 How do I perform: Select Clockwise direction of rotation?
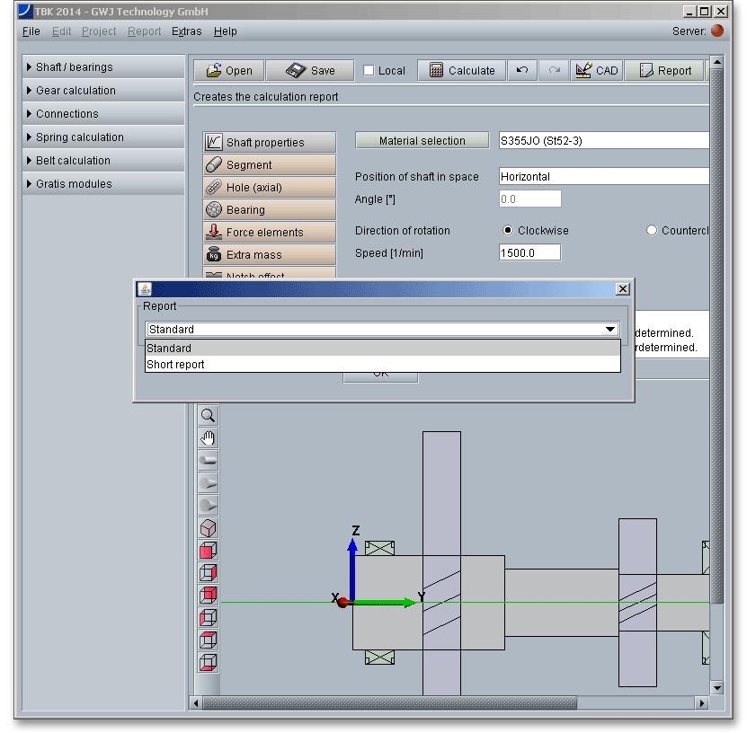click(x=508, y=231)
